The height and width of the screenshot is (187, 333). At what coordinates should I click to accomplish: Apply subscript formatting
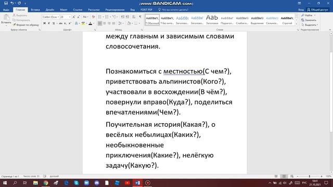pyautogui.click(x=65, y=23)
